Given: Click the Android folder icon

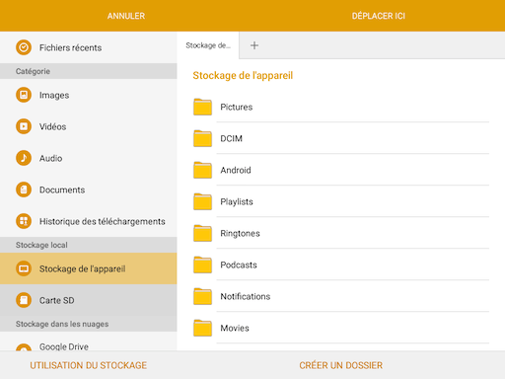Looking at the screenshot, I should pyautogui.click(x=202, y=170).
